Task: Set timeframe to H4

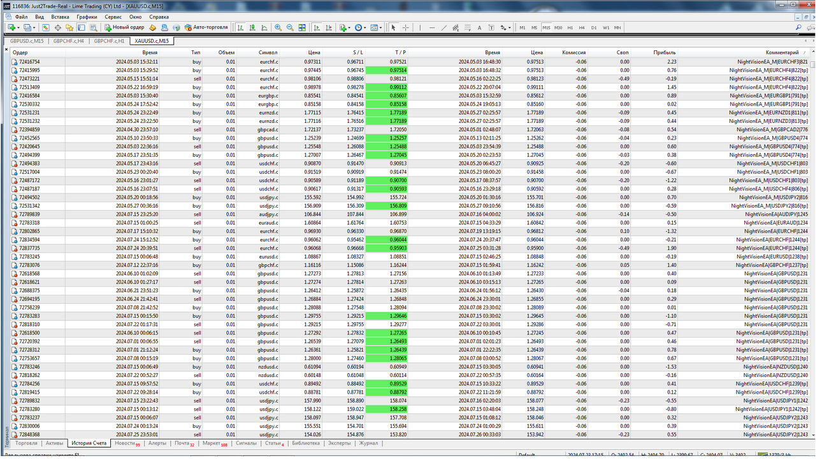Action: pyautogui.click(x=582, y=27)
